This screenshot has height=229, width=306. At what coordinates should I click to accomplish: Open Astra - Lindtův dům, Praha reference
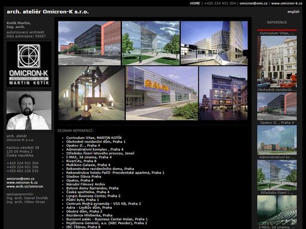tap(89, 208)
